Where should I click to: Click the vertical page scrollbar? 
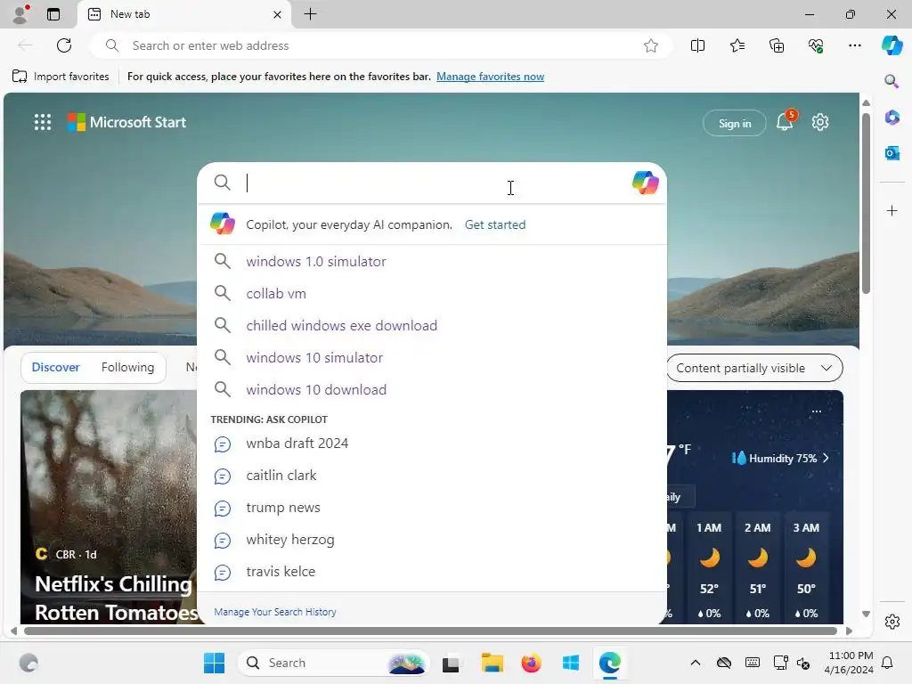click(866, 204)
